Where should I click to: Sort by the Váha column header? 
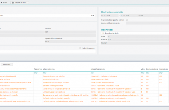tap(143, 69)
